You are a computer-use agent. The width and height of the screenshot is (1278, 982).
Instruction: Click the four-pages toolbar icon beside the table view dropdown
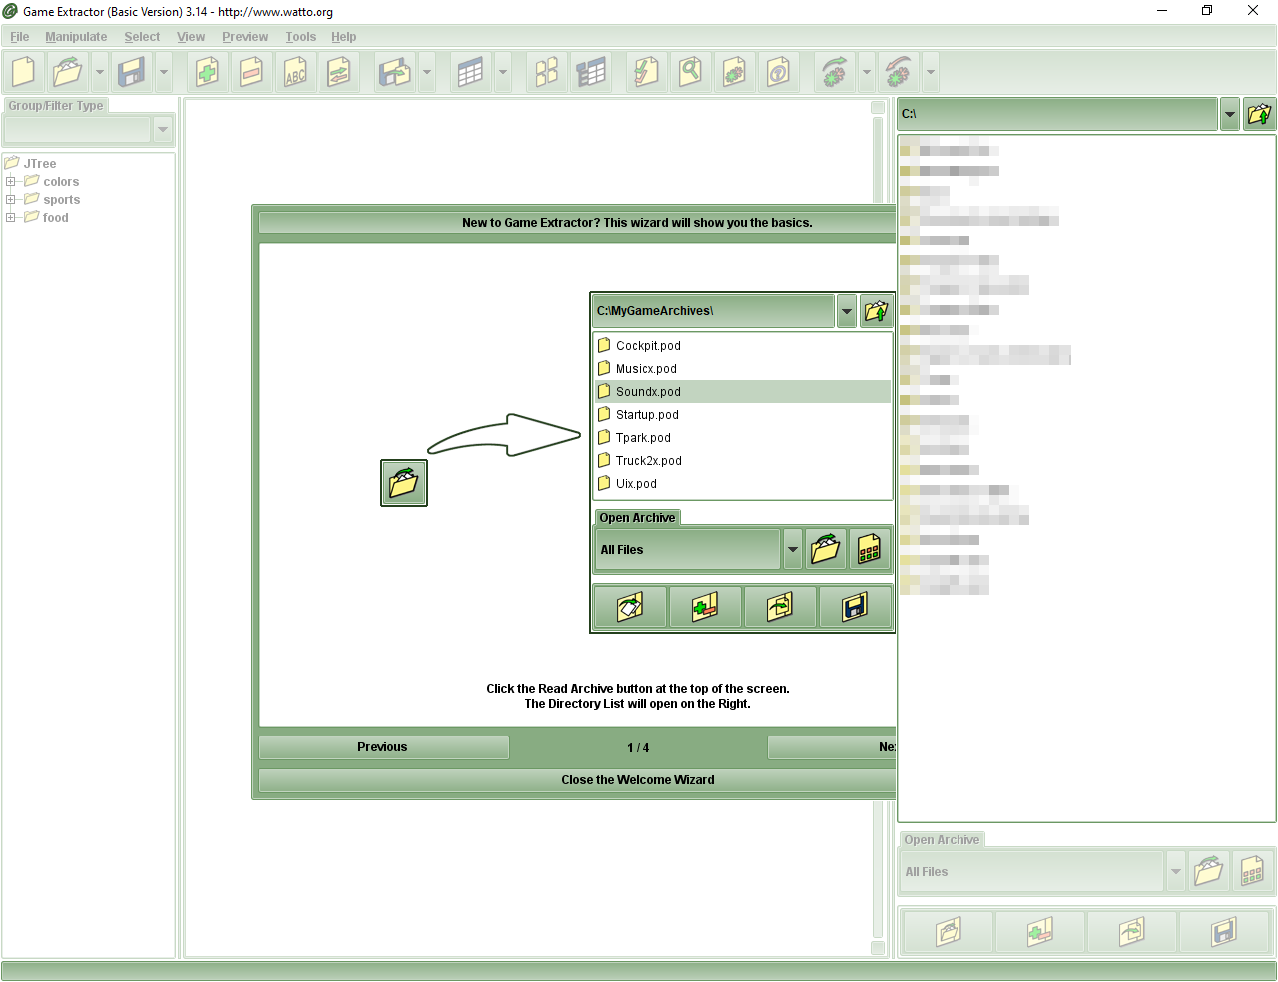[547, 72]
